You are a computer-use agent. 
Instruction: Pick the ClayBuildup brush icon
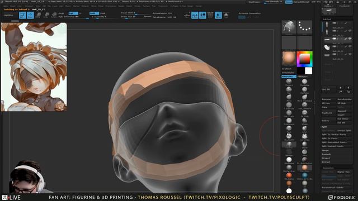(304, 82)
